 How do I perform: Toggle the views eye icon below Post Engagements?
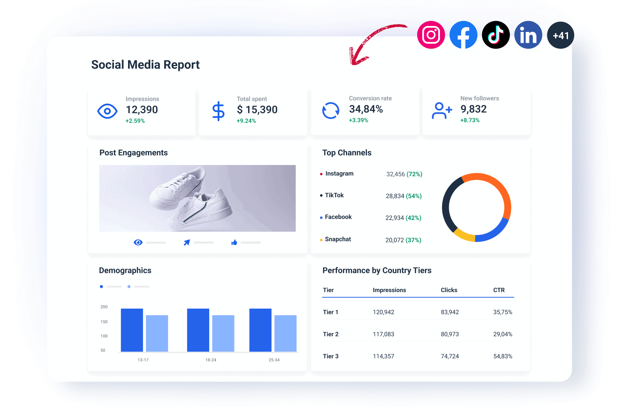[138, 242]
